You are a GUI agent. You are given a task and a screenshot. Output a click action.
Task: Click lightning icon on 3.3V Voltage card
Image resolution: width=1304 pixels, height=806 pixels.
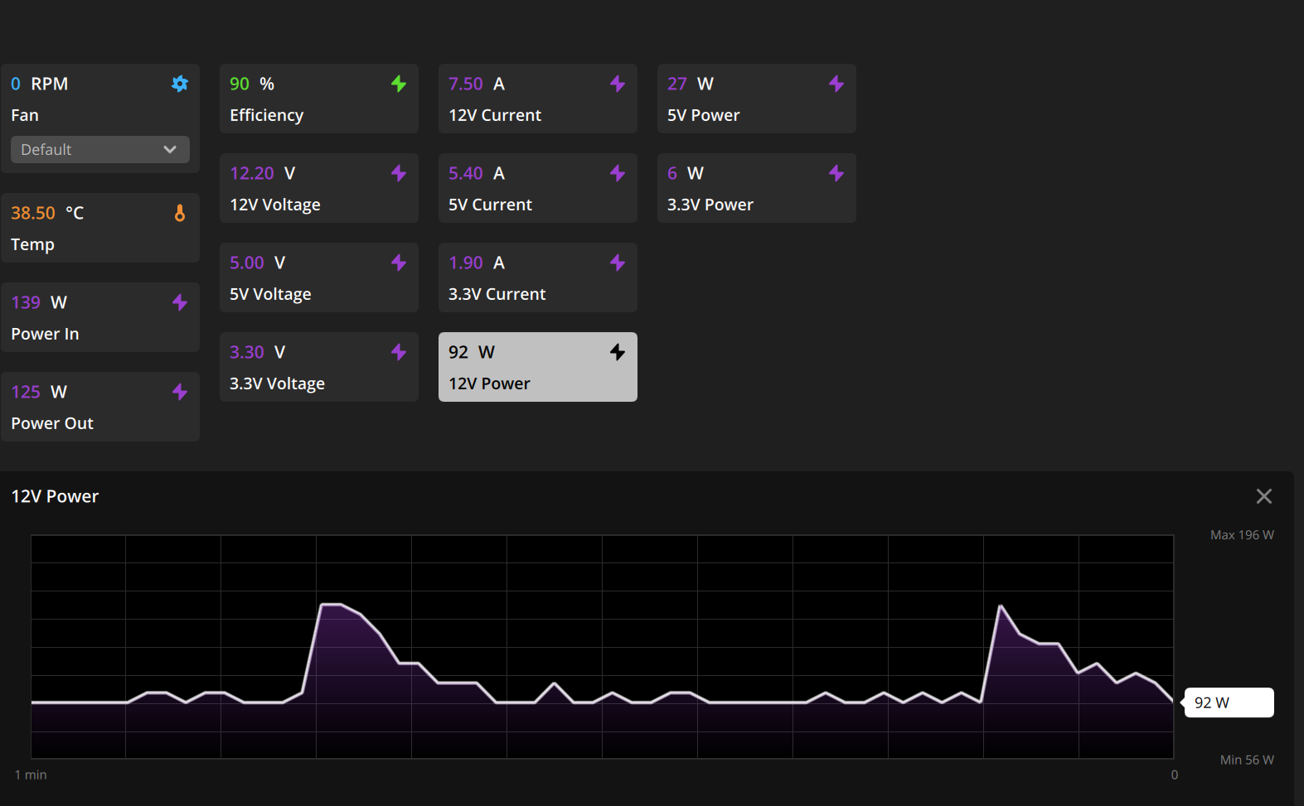pyautogui.click(x=399, y=352)
